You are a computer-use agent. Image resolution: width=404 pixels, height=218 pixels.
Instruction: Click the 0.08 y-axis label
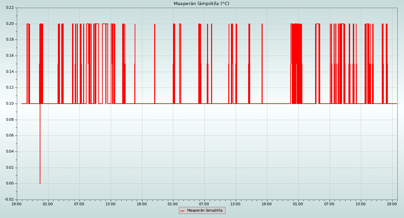tap(10, 119)
